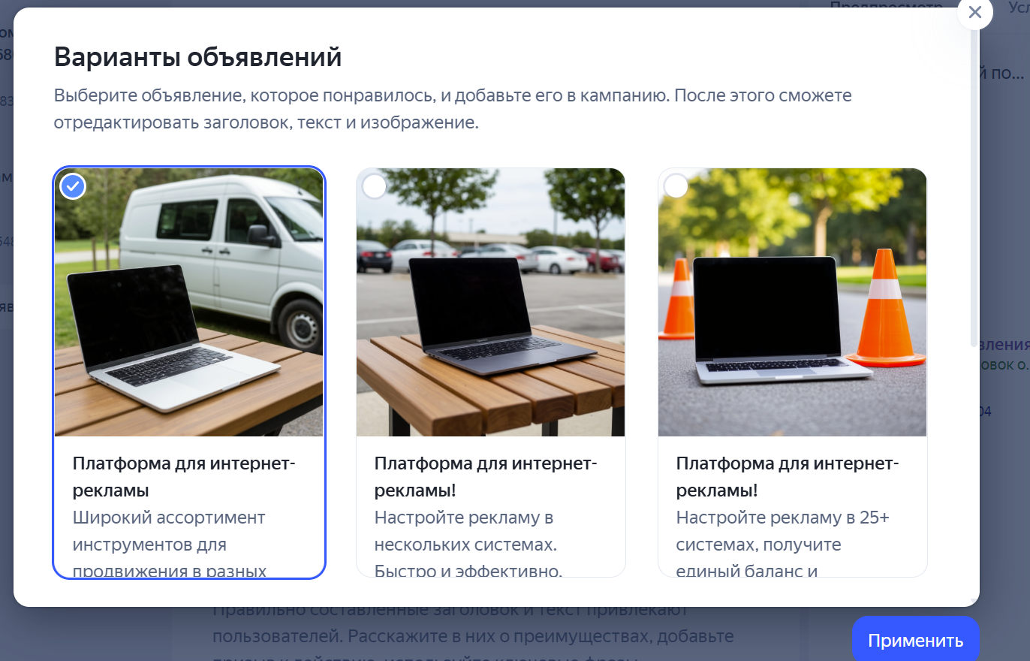Viewport: 1030px width, 661px height.
Task: Open the first ad thumbnail showing the white van
Action: click(188, 301)
